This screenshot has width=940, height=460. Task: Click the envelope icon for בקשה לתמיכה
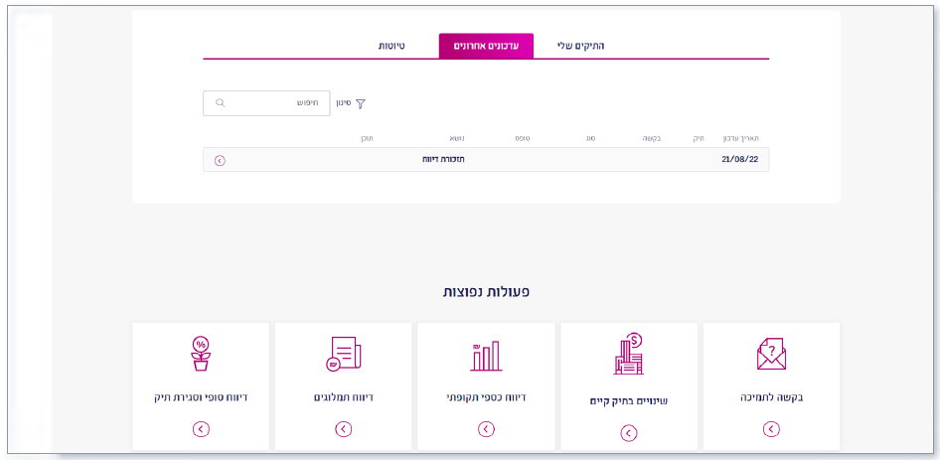771,354
